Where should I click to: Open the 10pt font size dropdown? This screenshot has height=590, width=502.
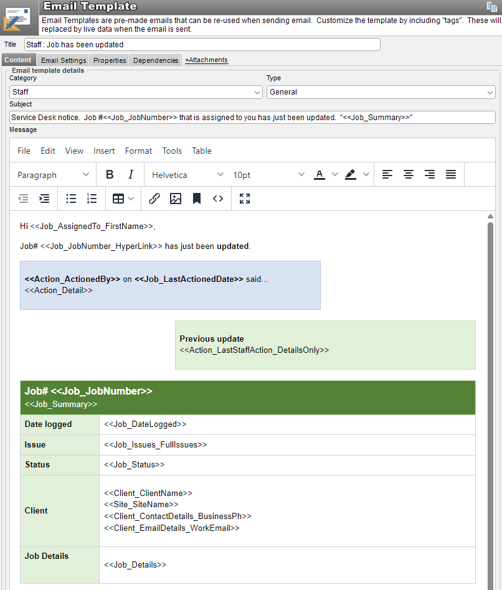(x=268, y=175)
